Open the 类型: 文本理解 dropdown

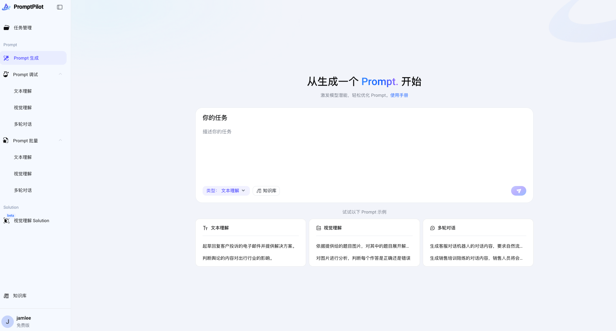226,191
